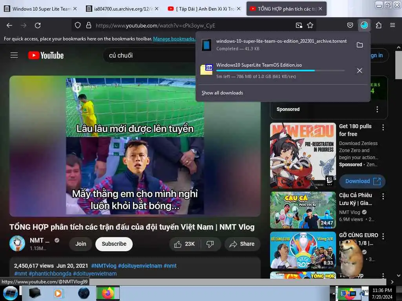The image size is (402, 301).
Task: Open the media player taskbar icon
Action: (58, 293)
